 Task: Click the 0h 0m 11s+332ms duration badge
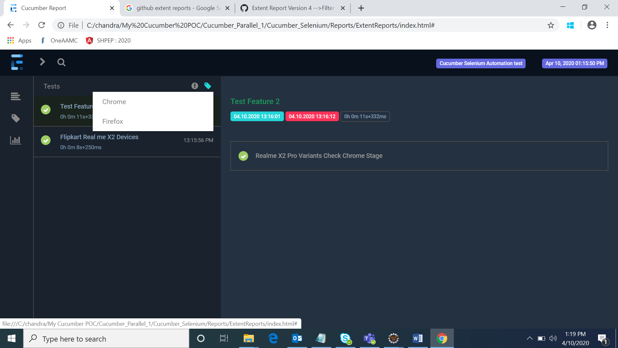[x=365, y=116]
